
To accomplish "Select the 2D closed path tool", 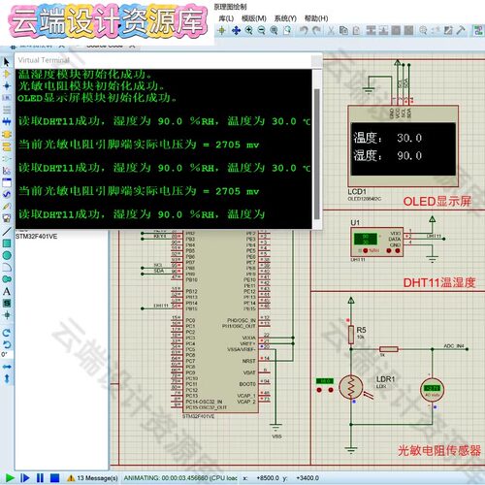I will 7,279.
